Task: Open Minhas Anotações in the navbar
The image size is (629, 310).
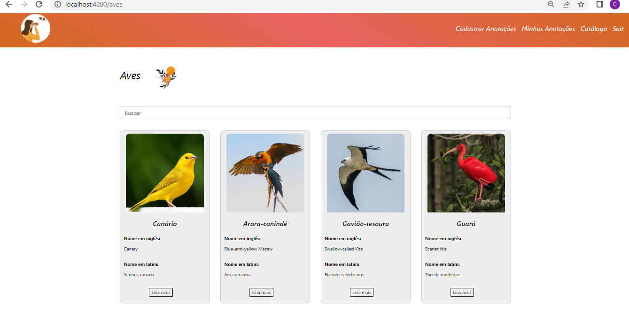Action: point(548,29)
